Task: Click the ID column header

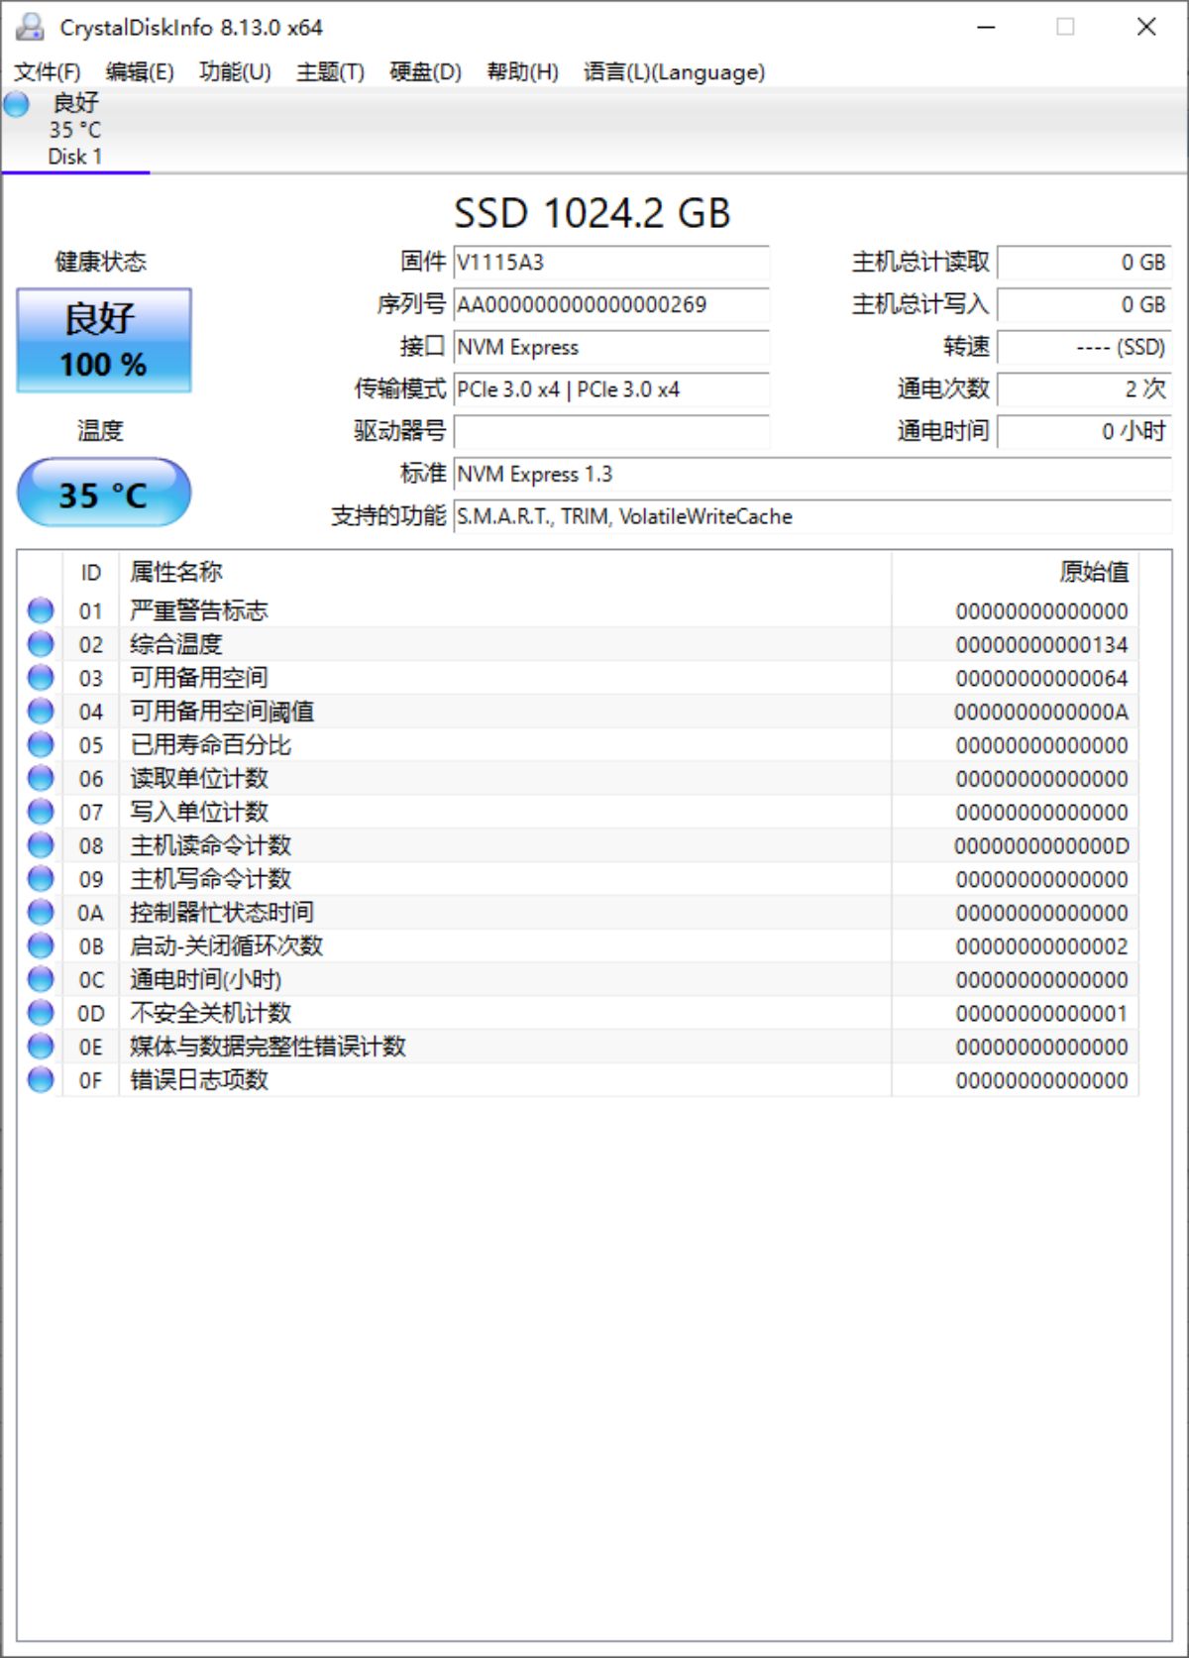Action: click(x=90, y=573)
